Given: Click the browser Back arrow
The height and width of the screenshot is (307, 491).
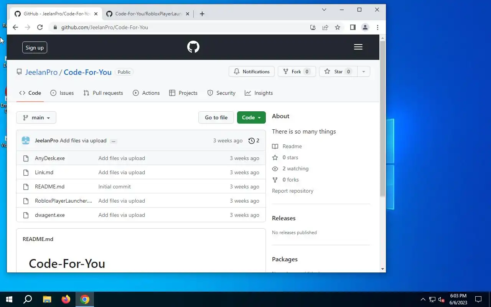Looking at the screenshot, I should pos(15,27).
